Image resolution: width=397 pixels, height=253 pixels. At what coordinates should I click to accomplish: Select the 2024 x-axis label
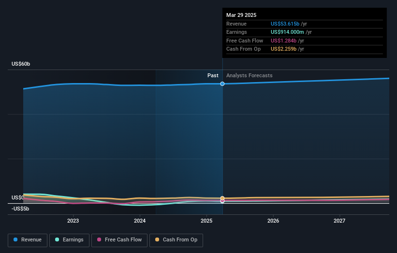tap(140, 221)
